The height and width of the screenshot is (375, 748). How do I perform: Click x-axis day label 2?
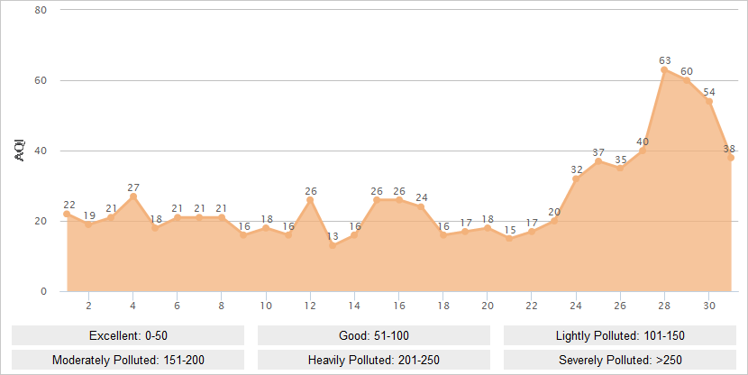click(88, 306)
